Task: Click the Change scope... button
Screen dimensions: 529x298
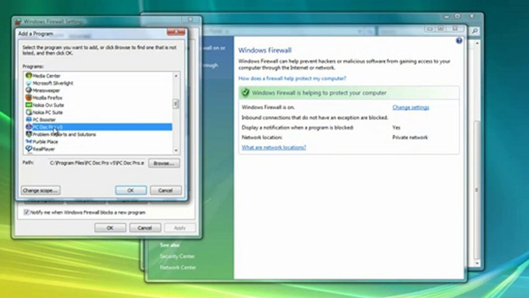Action: coord(41,190)
